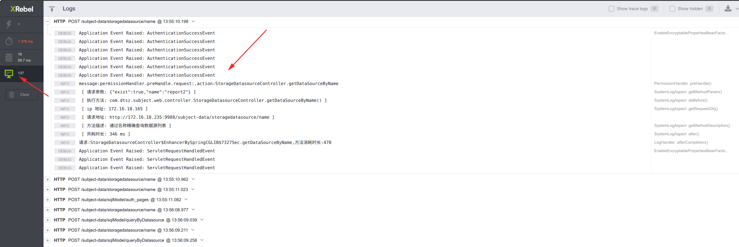Open the database IO queries panel
The image size is (739, 247).
[9, 57]
